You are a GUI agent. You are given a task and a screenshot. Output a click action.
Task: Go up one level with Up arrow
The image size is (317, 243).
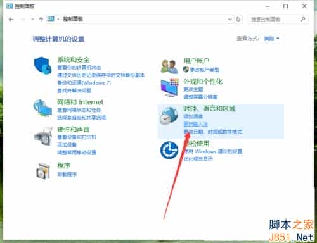tap(41, 19)
